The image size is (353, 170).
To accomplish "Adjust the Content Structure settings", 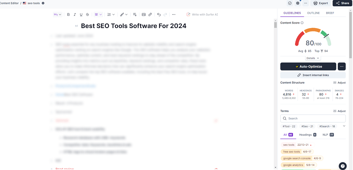I will click(x=339, y=83).
